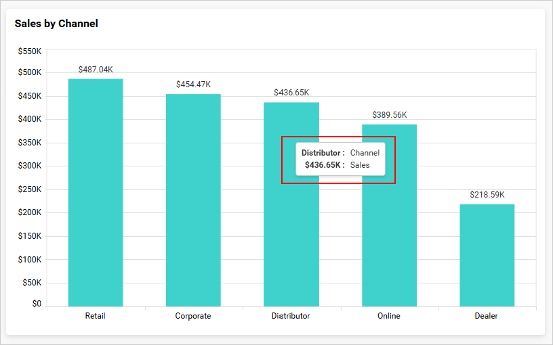Click the Sales by Channel title
The width and height of the screenshot is (553, 345).
56,24
